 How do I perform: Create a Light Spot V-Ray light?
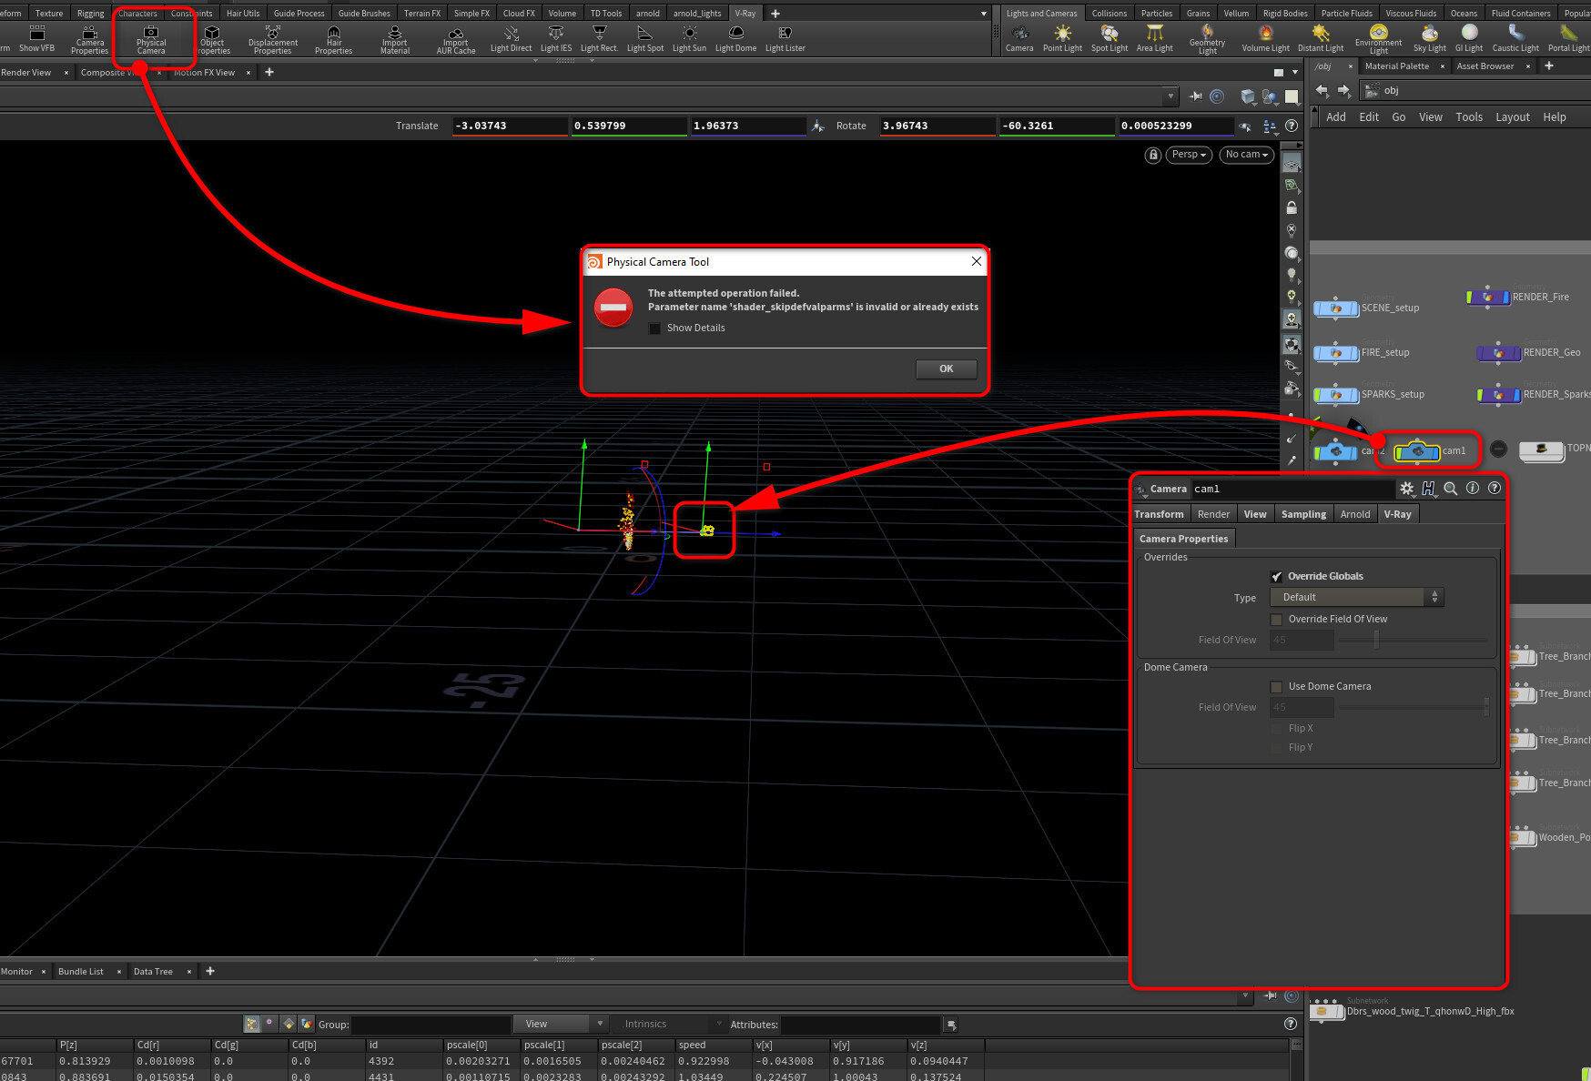645,39
